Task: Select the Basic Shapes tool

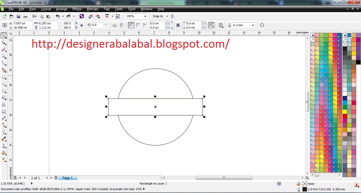Action: pos(4,98)
